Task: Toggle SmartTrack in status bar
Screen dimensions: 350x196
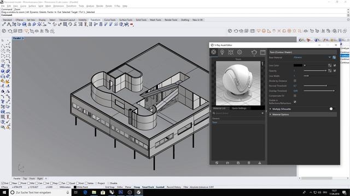Action: [x=148, y=187]
